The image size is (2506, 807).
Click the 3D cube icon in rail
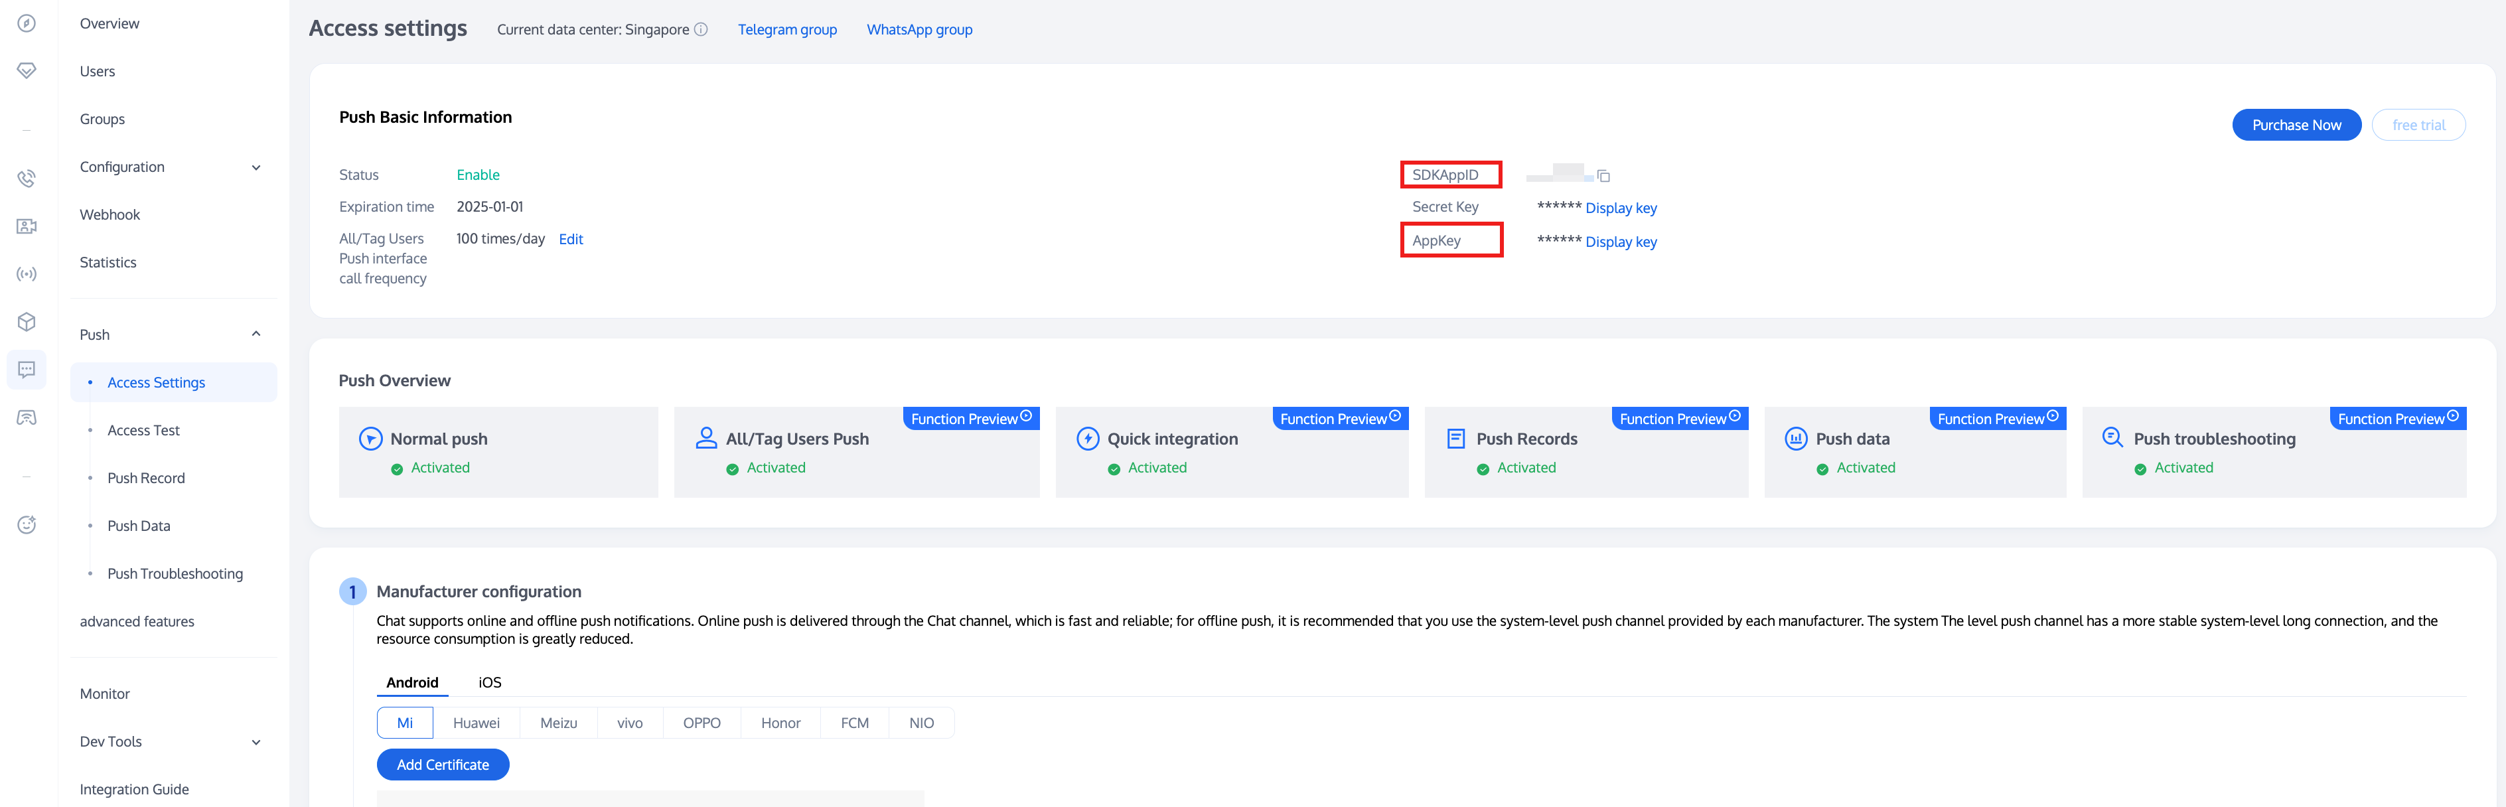(x=27, y=322)
